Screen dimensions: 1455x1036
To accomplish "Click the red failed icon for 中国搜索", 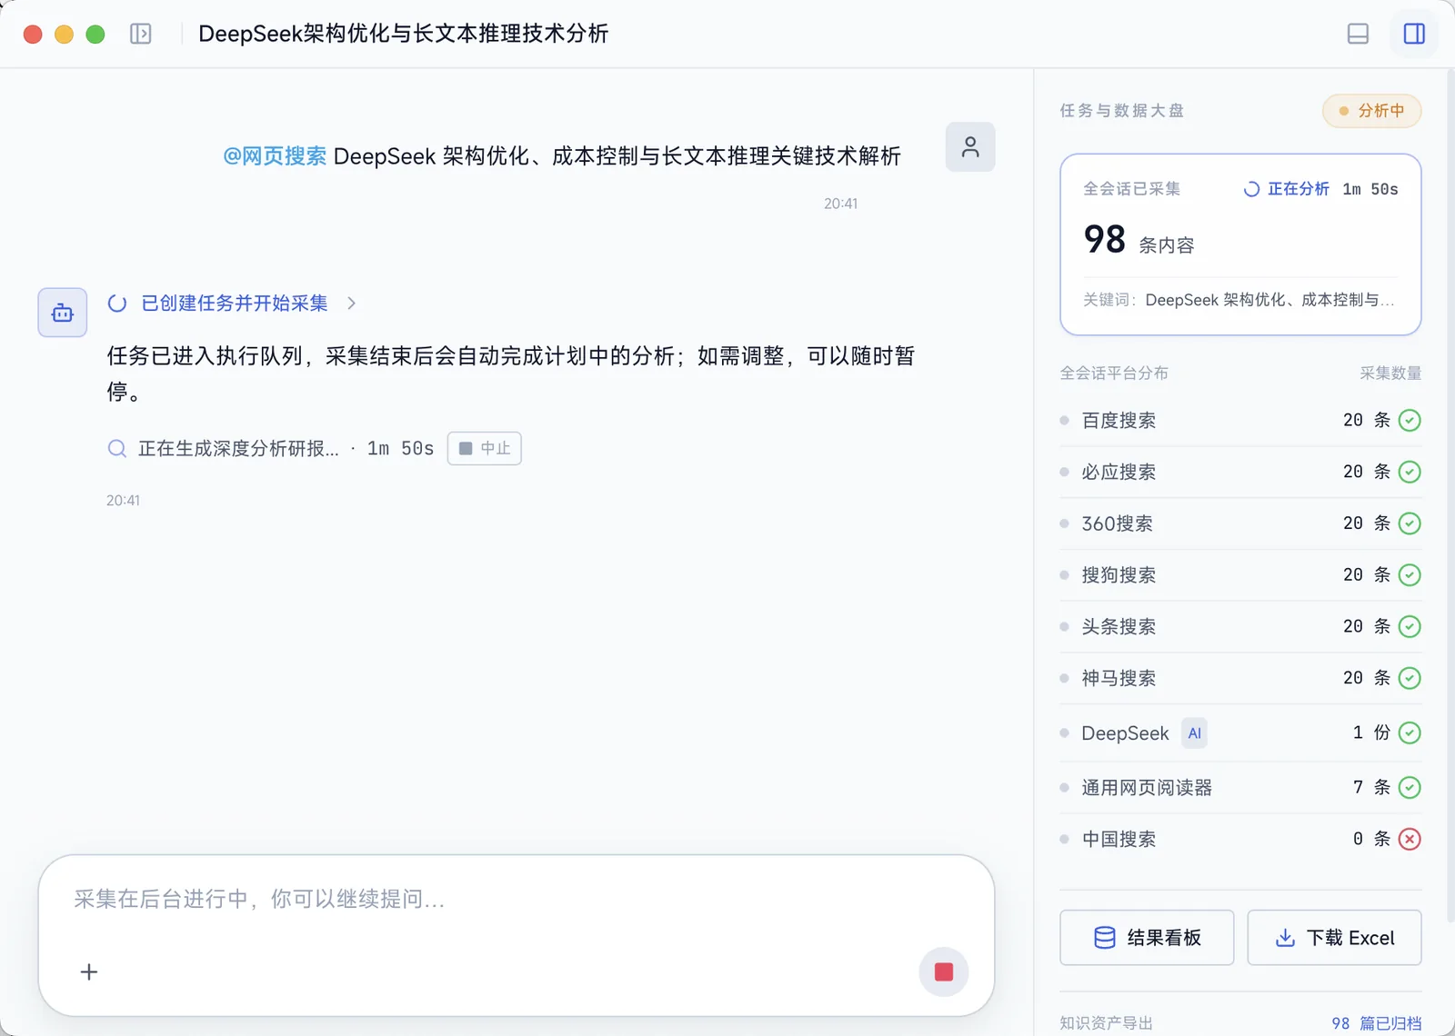I will pyautogui.click(x=1410, y=839).
